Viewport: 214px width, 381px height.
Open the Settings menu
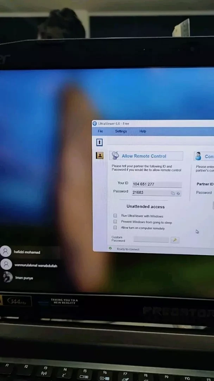[121, 131]
